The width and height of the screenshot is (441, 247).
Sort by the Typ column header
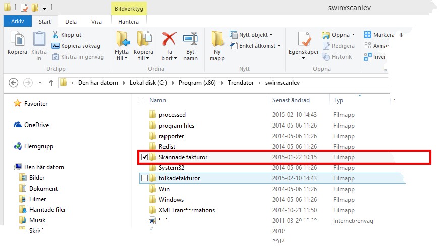tap(338, 100)
